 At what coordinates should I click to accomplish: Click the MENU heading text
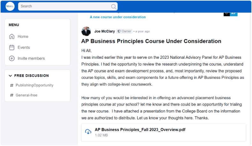point(14,25)
